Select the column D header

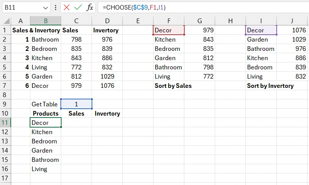pyautogui.click(x=107, y=21)
